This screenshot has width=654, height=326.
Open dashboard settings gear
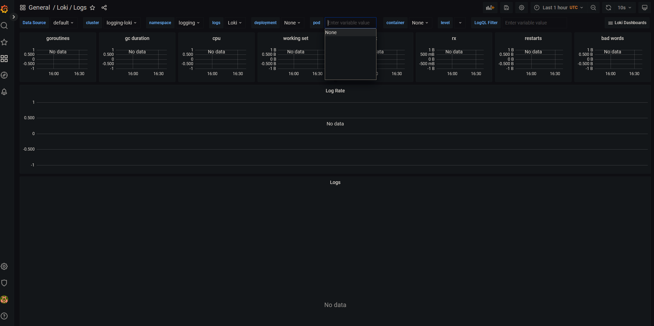[521, 7]
